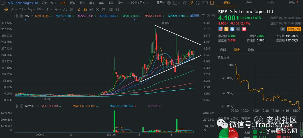Viewport: 303px width, 138px height.
Task: Enable continuous drawing pencil mode
Action: [x=79, y=10]
